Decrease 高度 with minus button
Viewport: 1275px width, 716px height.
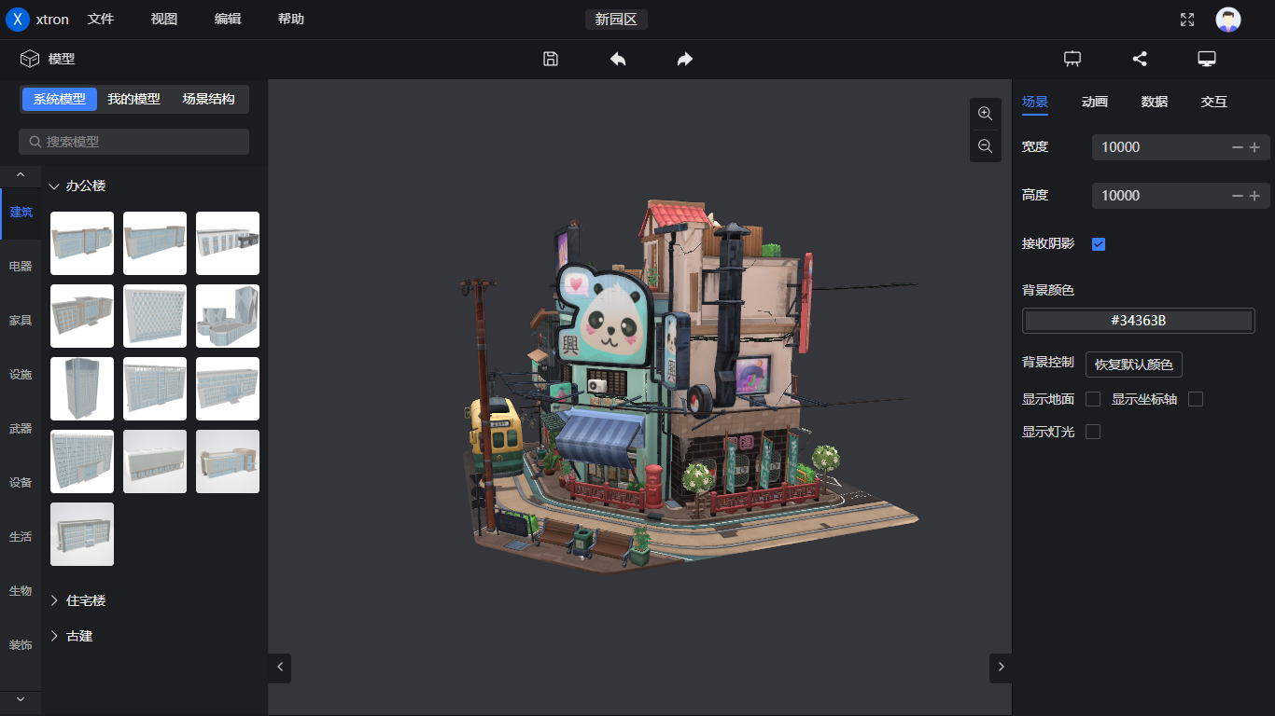tap(1238, 196)
